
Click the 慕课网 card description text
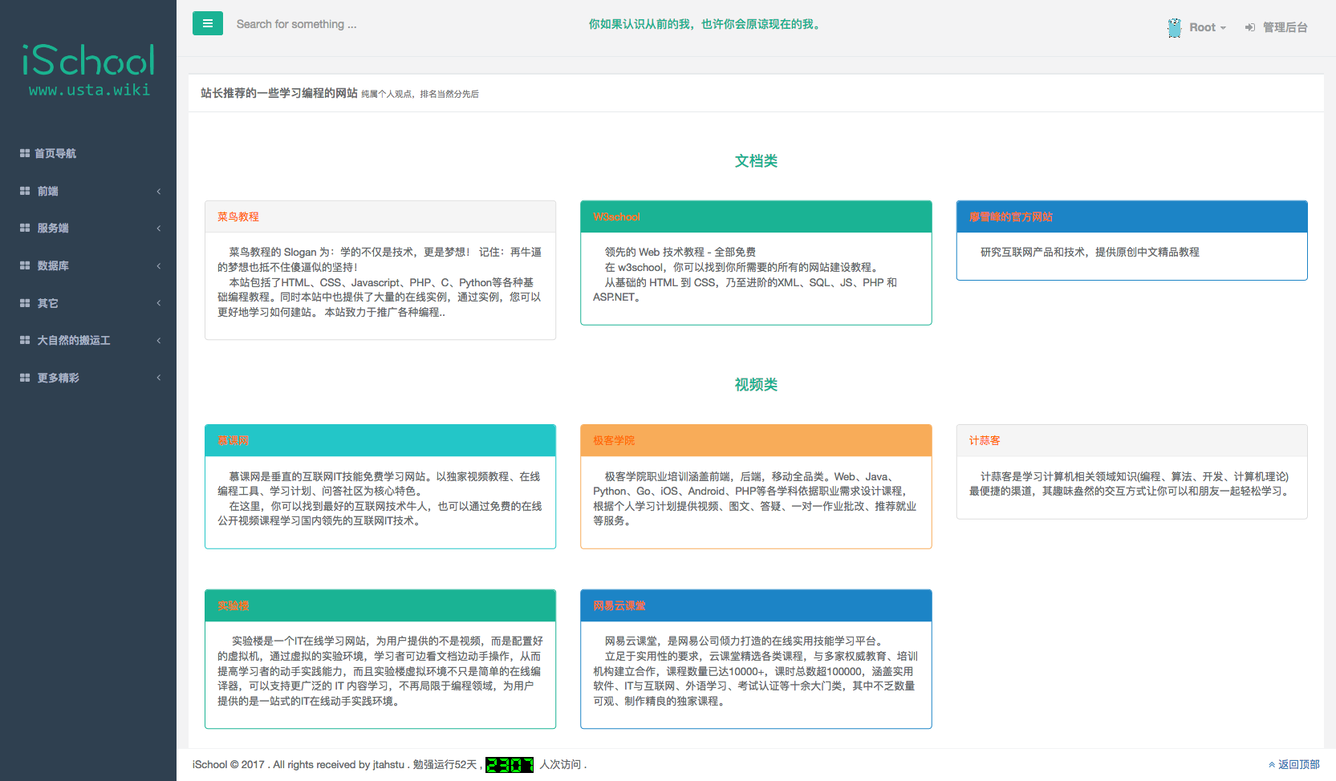click(380, 499)
